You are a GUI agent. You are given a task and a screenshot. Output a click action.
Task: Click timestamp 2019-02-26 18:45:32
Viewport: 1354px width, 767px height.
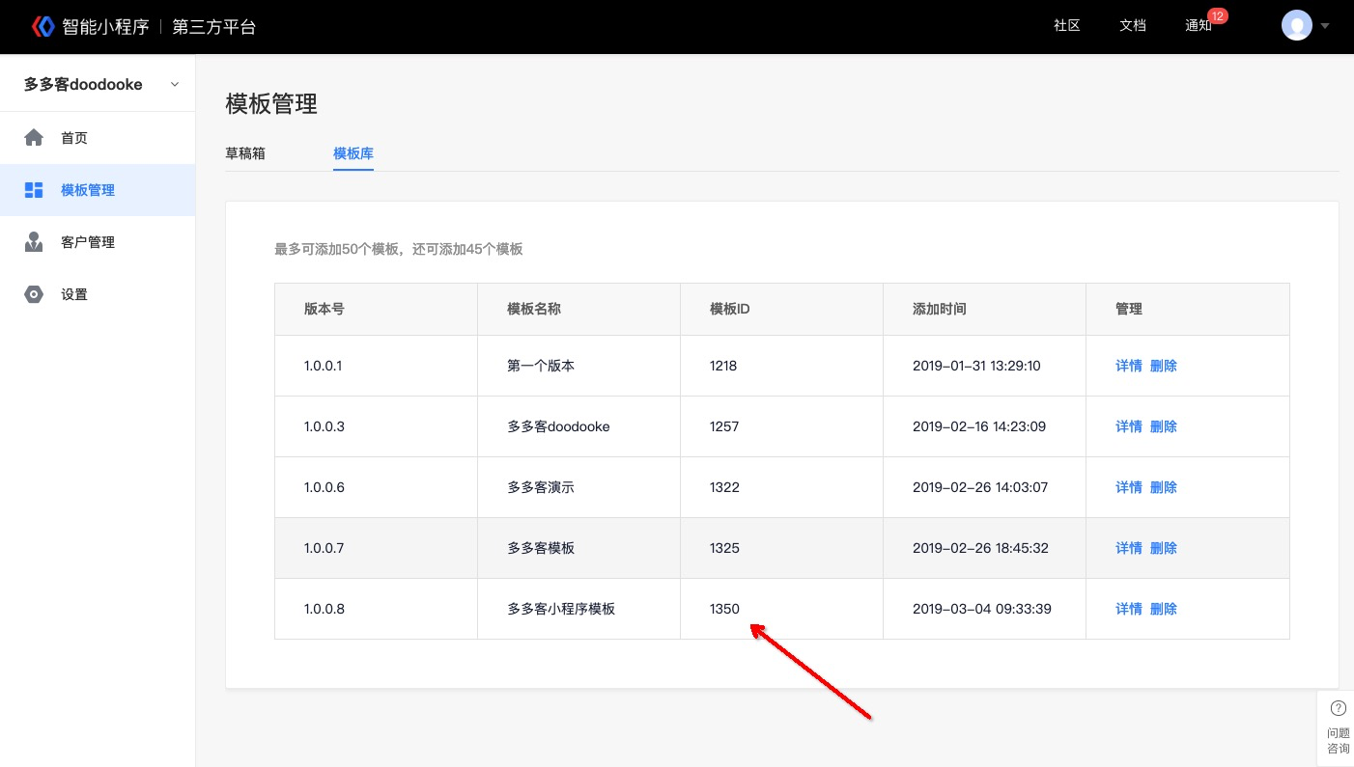[978, 548]
